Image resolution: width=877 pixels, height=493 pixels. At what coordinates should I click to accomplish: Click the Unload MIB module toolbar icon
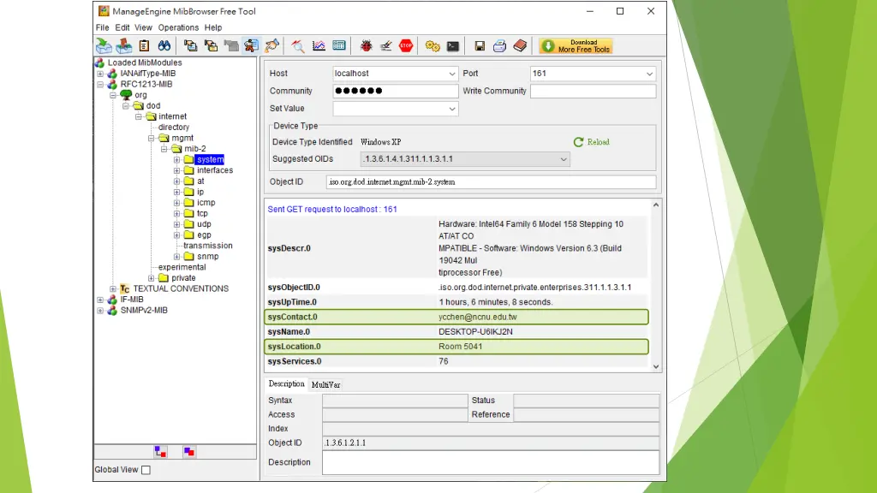pyautogui.click(x=124, y=46)
